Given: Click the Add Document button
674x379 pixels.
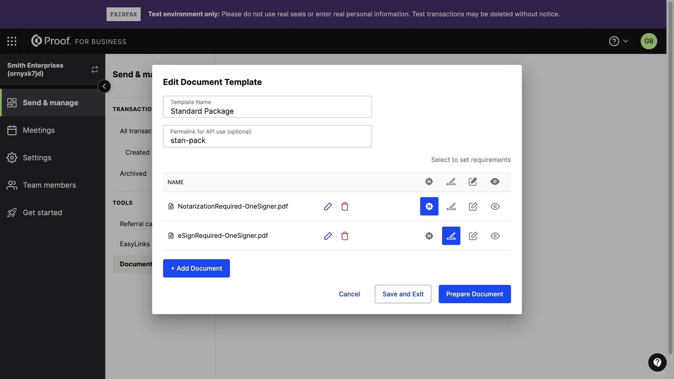Looking at the screenshot, I should click(196, 268).
